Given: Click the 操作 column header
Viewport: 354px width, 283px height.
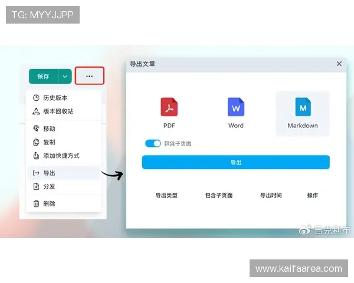Looking at the screenshot, I should (x=313, y=195).
